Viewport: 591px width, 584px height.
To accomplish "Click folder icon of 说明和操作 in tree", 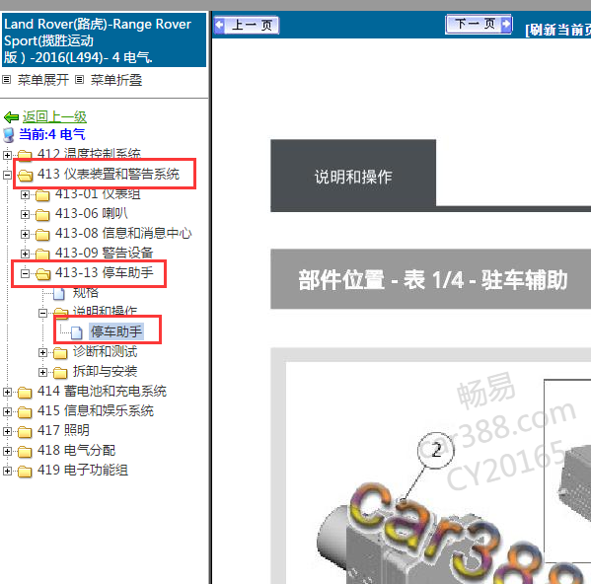I will point(61,313).
